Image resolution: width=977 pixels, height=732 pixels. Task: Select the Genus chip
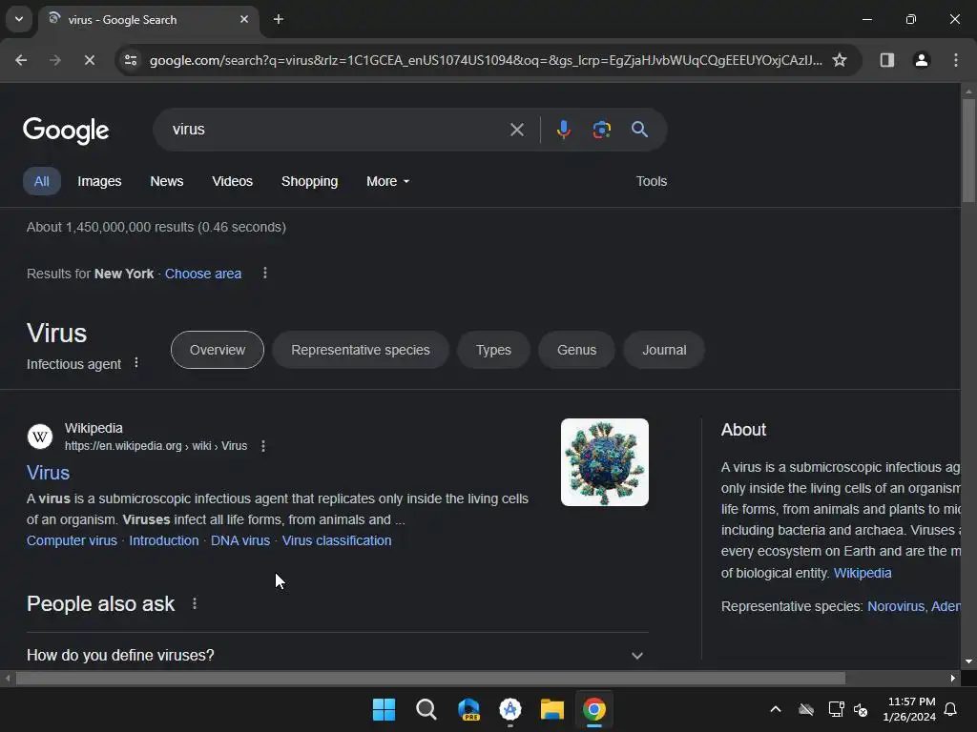pyautogui.click(x=576, y=350)
